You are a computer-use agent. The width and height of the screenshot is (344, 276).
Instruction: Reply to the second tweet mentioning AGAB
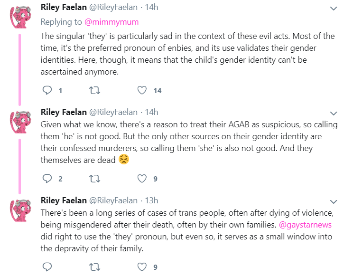pos(47,179)
